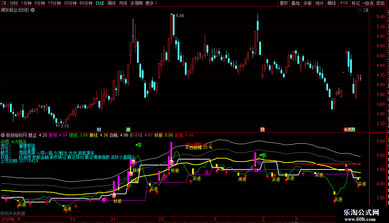The image size is (389, 223).
Task: Click the 预 forecast marker icon
Action: (x=262, y=130)
